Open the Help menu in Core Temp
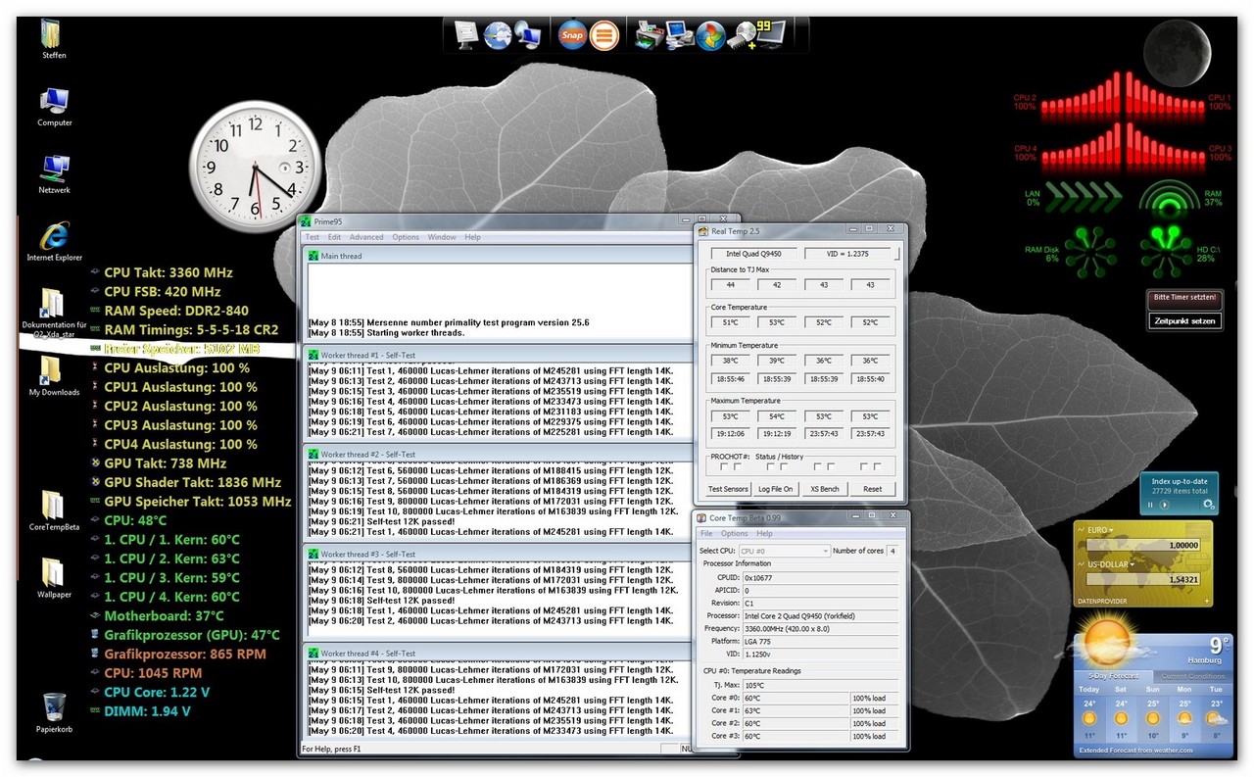Screen dimensions: 1254x777 pyautogui.click(x=764, y=534)
